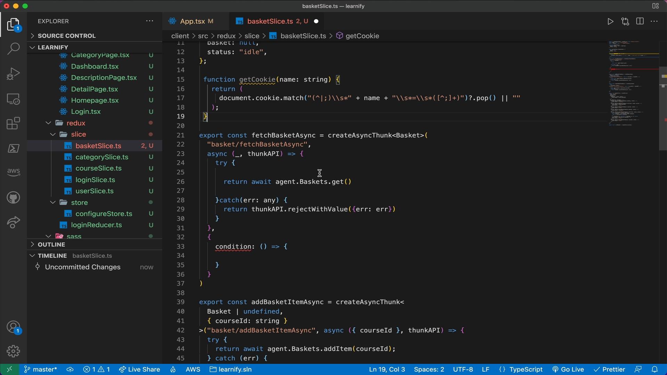Image resolution: width=667 pixels, height=375 pixels.
Task: Start the Go Live server
Action: (568, 369)
